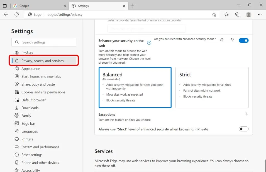Screen dimensions: 266x172
Task: Select the Strict security level card
Action: coord(212,88)
